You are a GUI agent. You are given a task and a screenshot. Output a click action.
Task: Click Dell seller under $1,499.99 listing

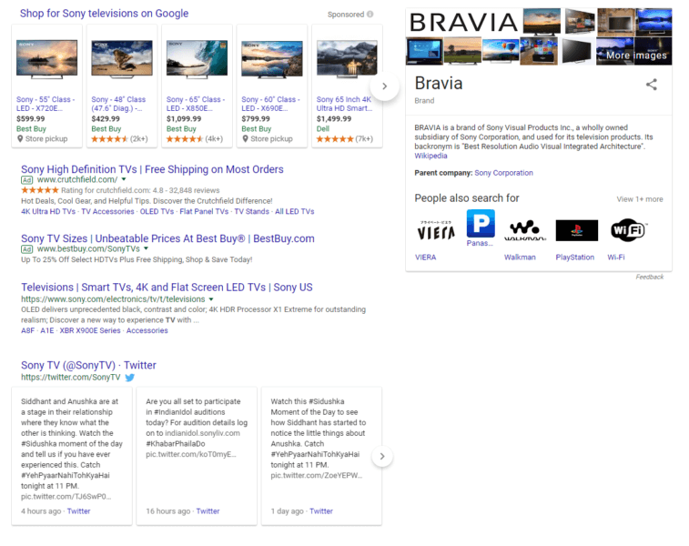[323, 128]
